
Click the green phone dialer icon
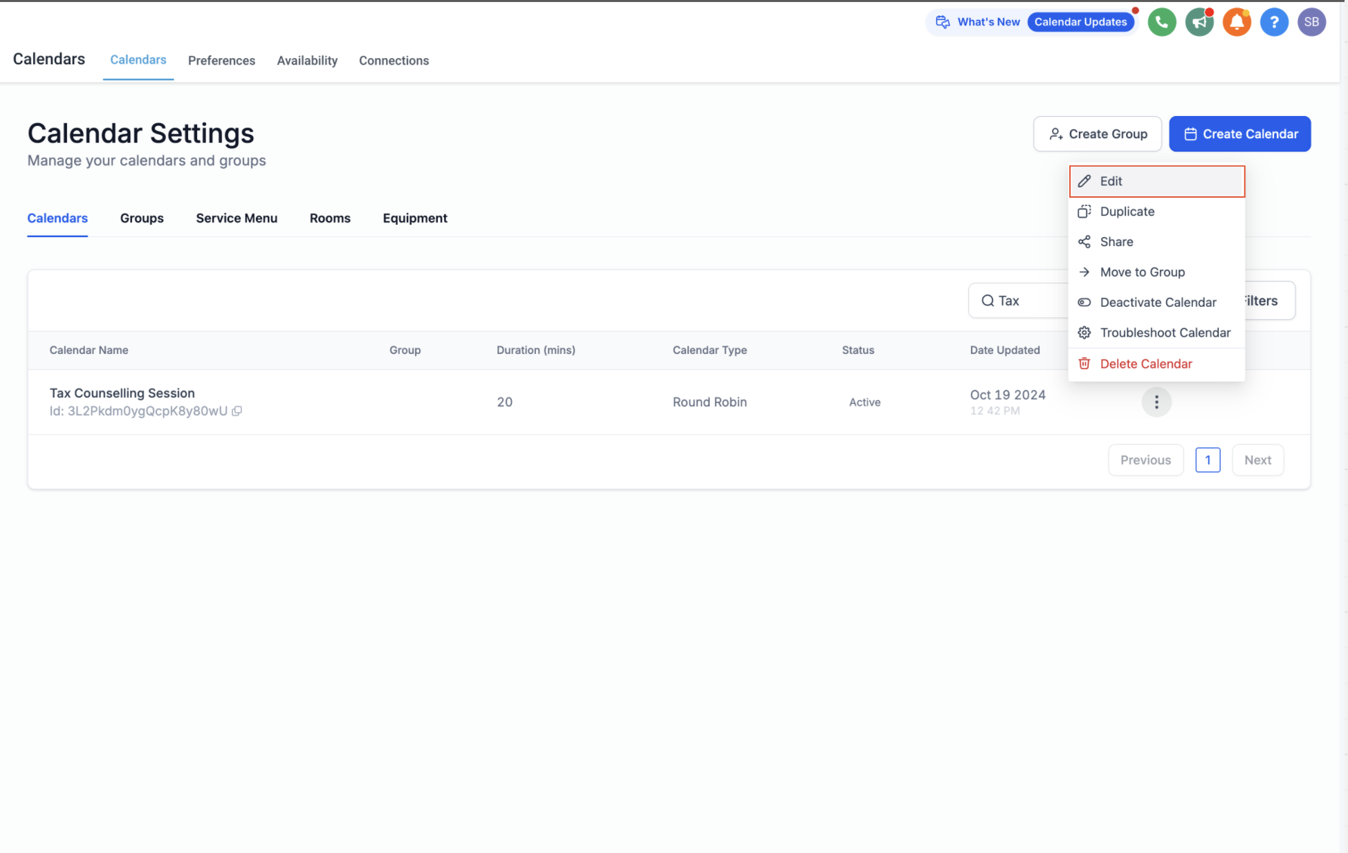[1162, 22]
